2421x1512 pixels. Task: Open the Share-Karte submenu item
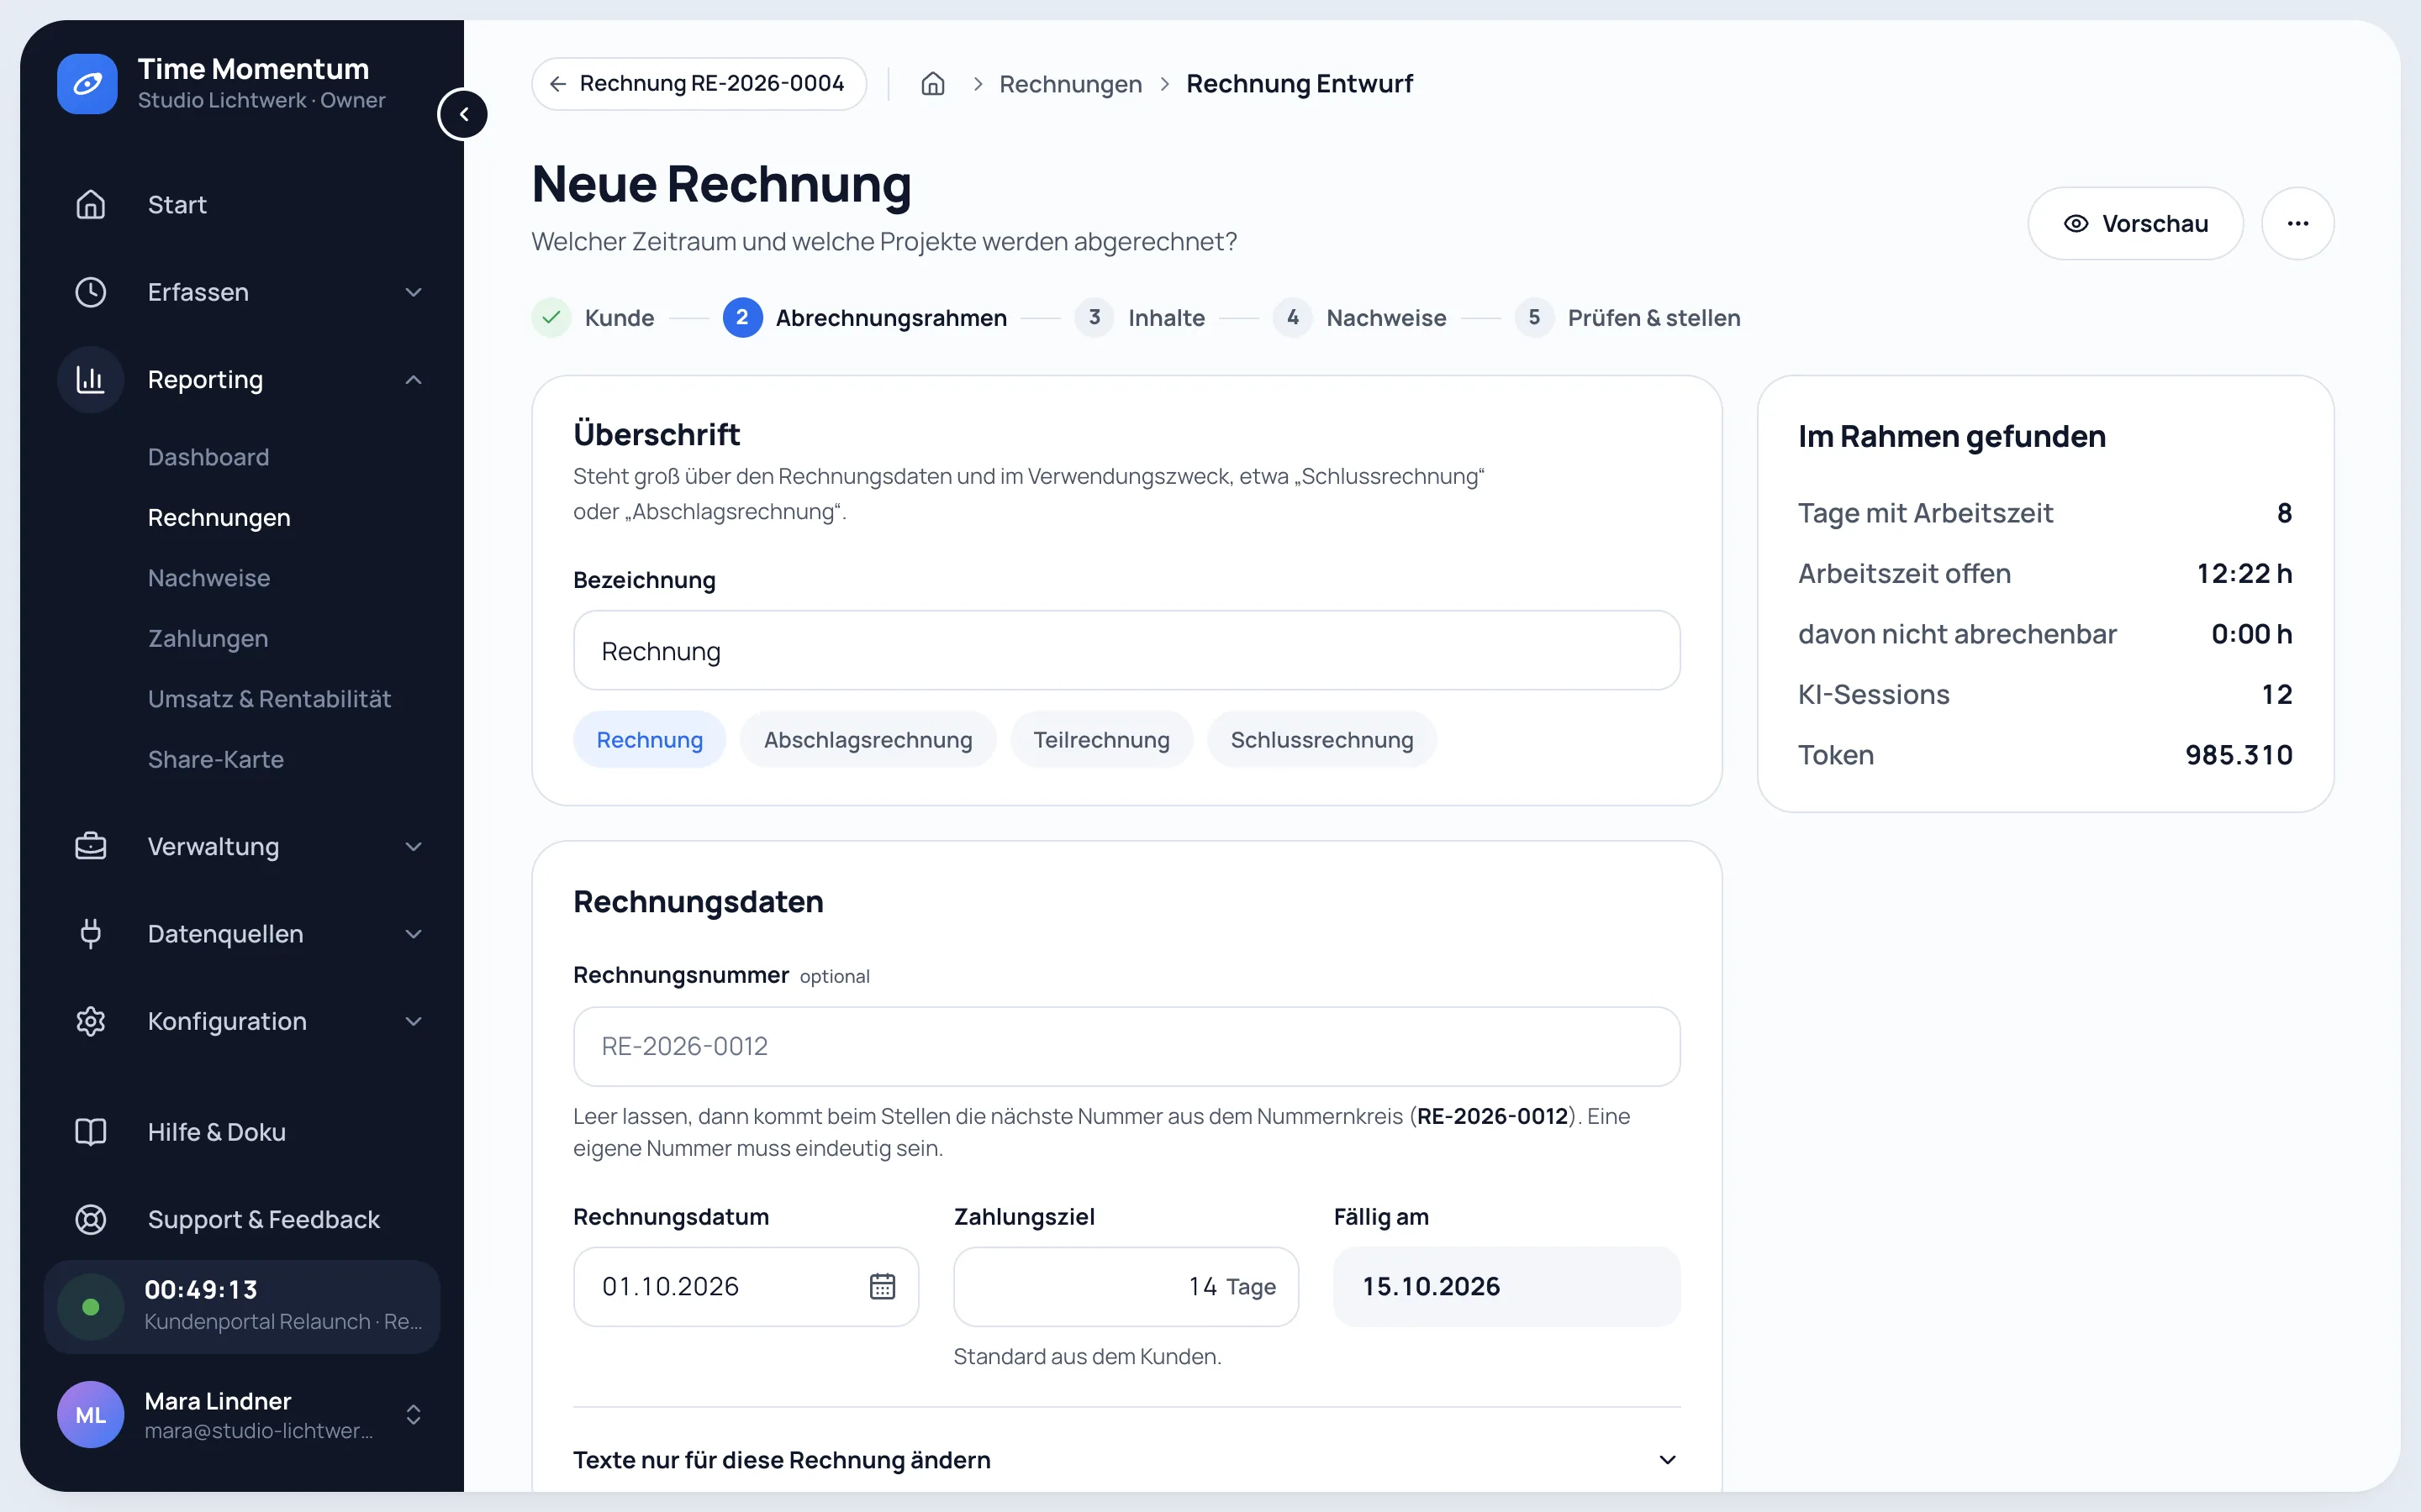[215, 759]
